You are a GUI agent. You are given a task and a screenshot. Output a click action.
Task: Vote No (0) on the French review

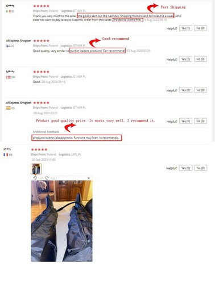[x=200, y=168]
